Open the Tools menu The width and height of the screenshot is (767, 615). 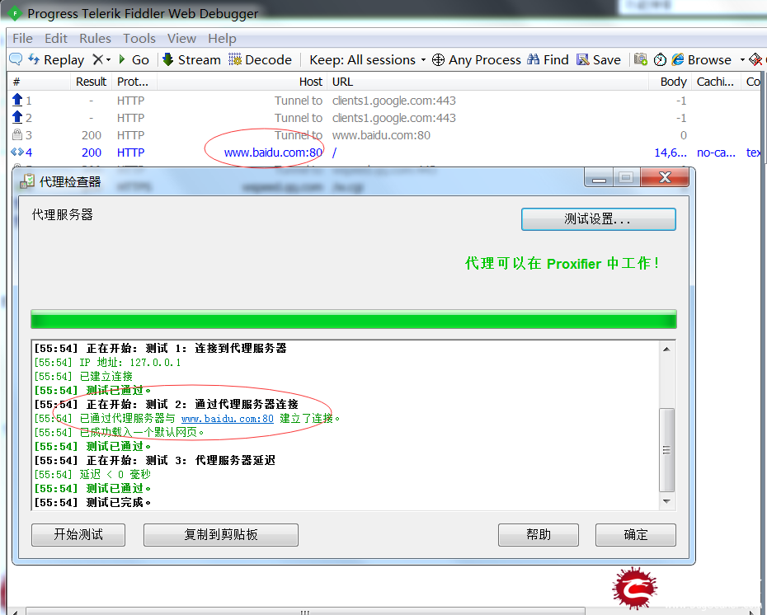click(x=139, y=38)
